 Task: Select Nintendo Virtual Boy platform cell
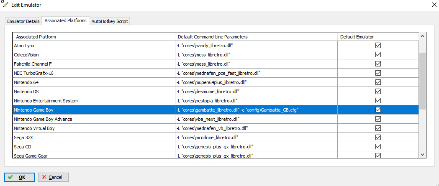94,128
